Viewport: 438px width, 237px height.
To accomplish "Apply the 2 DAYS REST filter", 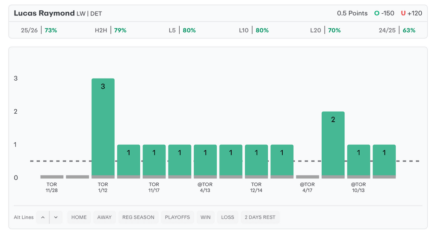I will (260, 217).
